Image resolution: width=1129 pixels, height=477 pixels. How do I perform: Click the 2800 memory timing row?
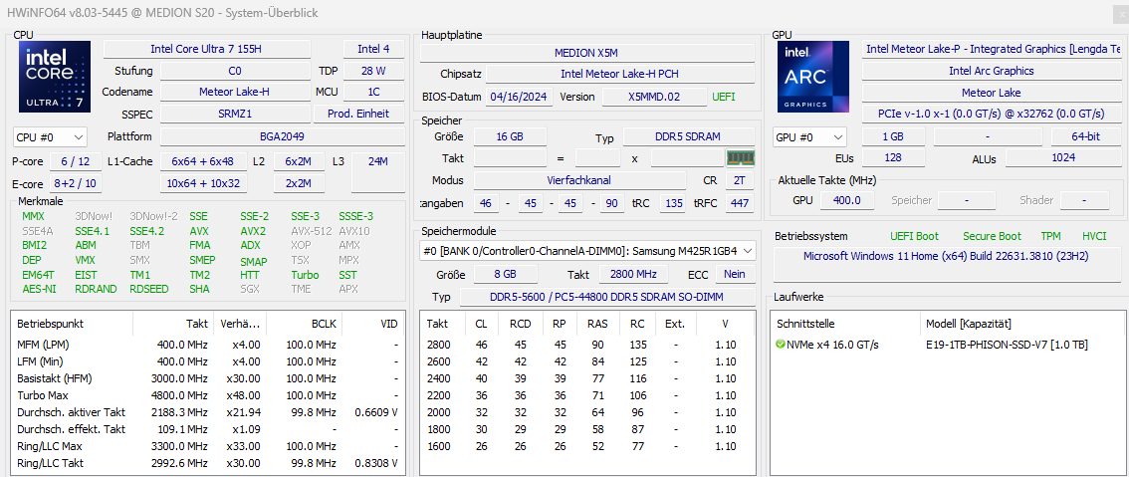586,345
